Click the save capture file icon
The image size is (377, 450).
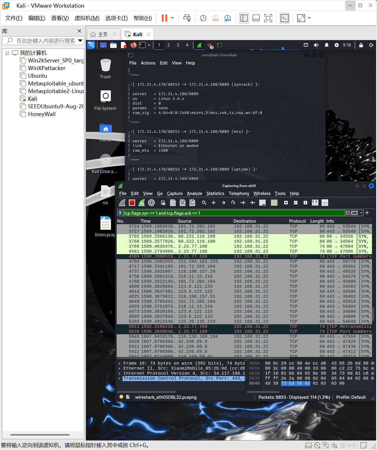(173, 203)
